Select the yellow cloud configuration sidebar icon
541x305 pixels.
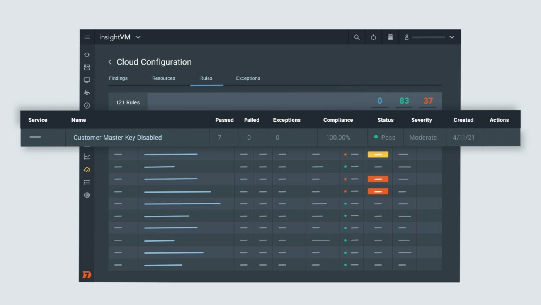(87, 169)
